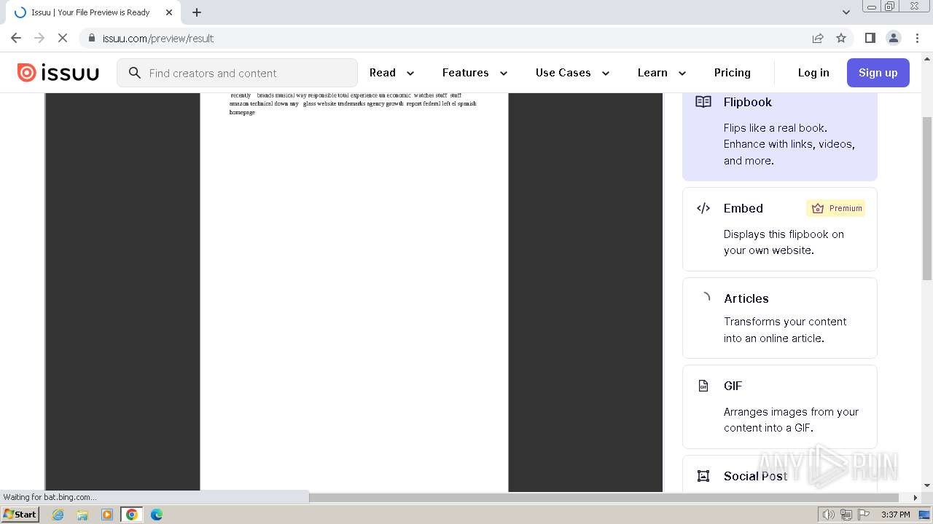Image resolution: width=933 pixels, height=524 pixels.
Task: Open File Explorer from taskbar
Action: click(82, 515)
